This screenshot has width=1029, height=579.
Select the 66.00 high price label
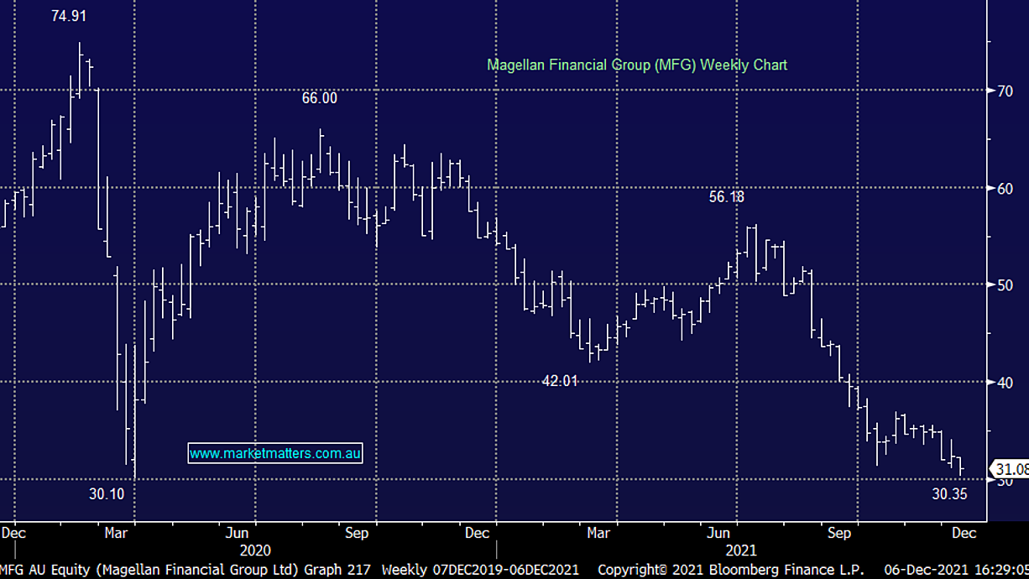click(x=320, y=98)
